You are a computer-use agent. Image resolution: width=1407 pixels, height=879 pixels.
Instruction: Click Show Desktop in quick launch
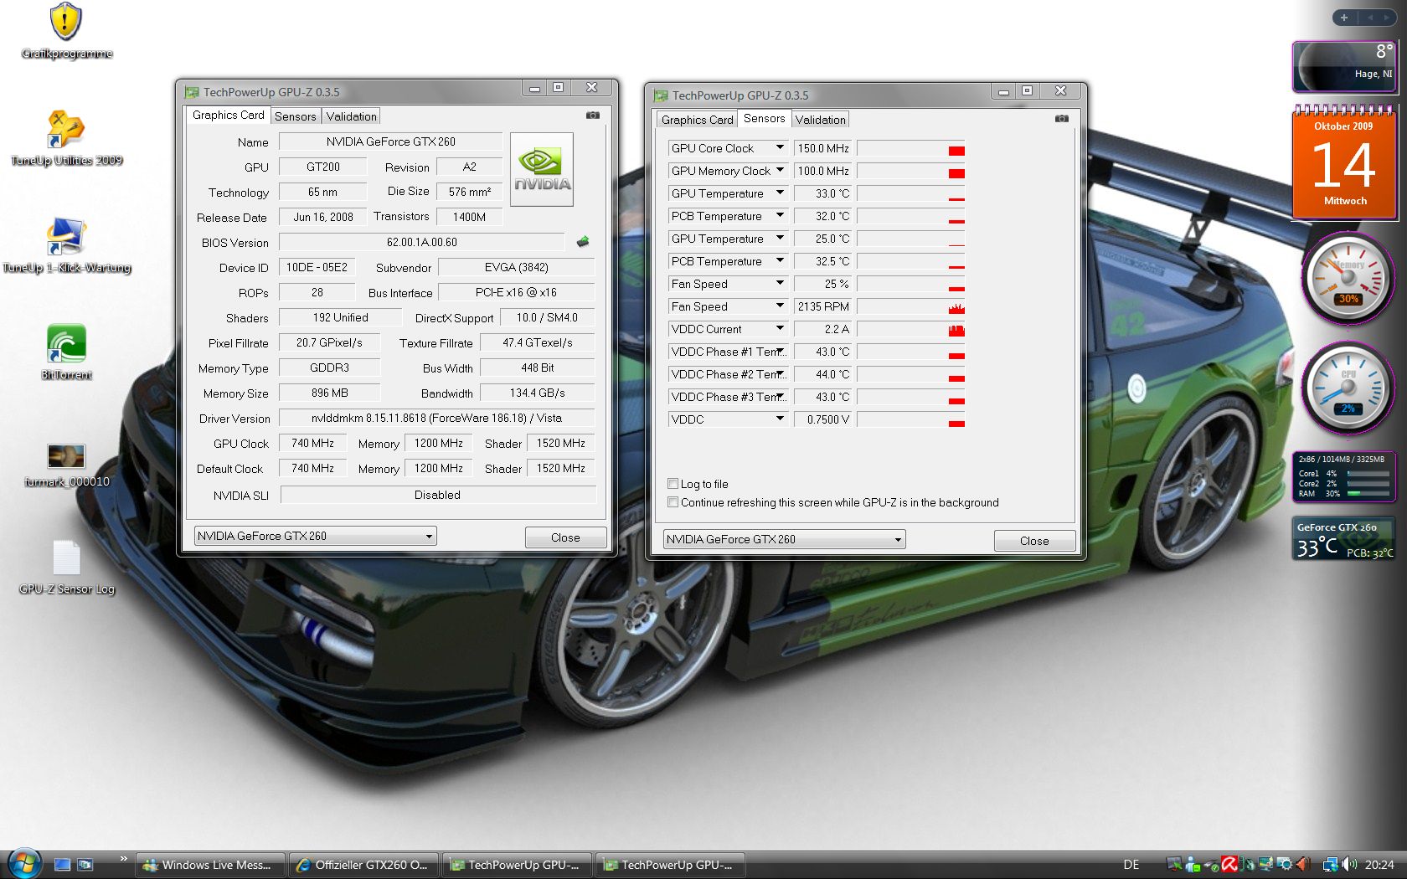point(62,865)
